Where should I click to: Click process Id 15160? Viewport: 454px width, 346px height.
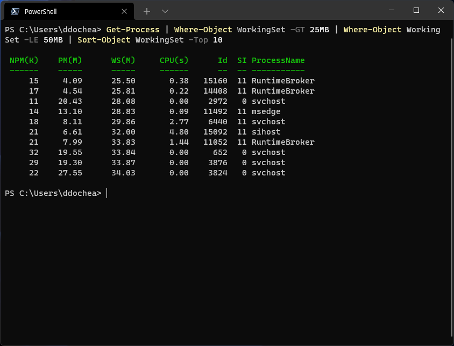[x=215, y=81]
